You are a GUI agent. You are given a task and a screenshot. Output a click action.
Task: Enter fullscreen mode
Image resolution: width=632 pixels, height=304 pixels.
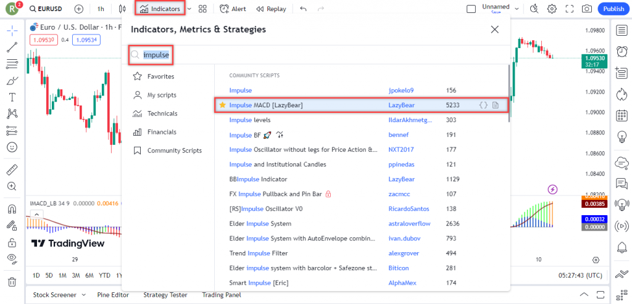click(570, 9)
